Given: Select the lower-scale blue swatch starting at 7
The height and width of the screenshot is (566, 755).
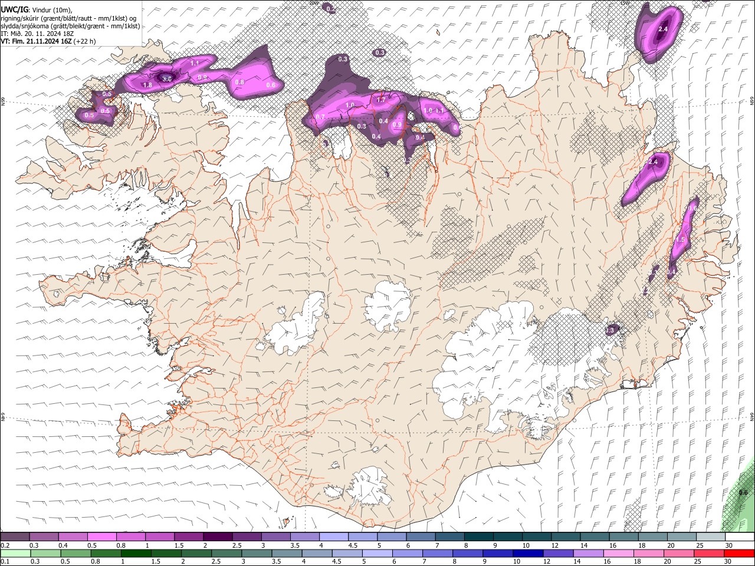Looking at the screenshot, I should click(436, 553).
